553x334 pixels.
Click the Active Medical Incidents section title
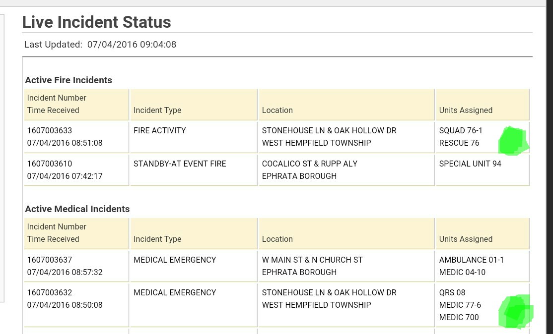point(77,209)
